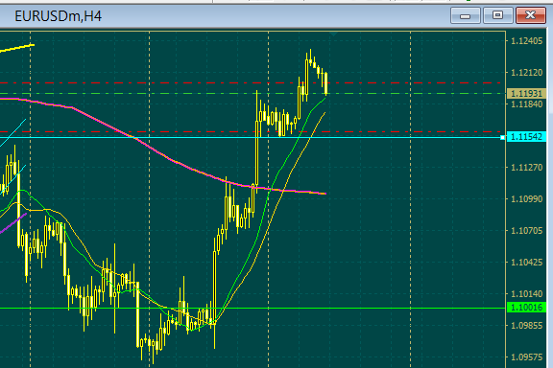
Task: Click the small square handle of the cyan line
Action: coord(502,138)
